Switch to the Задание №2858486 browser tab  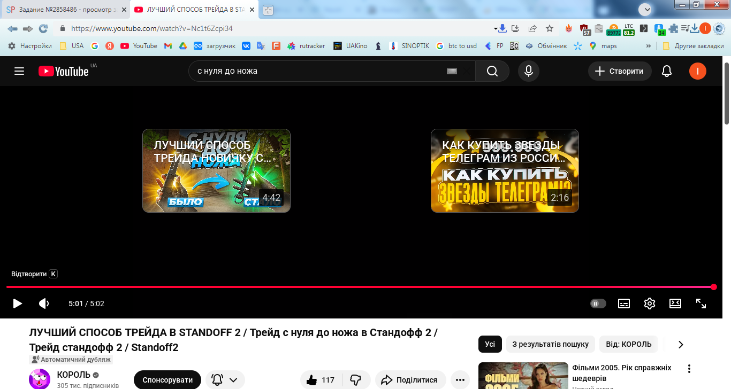(65, 10)
